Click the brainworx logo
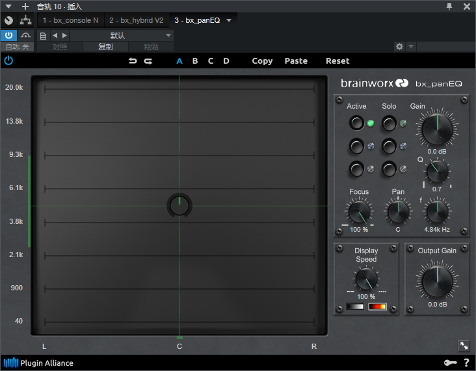This screenshot has width=476, height=371. [x=375, y=83]
